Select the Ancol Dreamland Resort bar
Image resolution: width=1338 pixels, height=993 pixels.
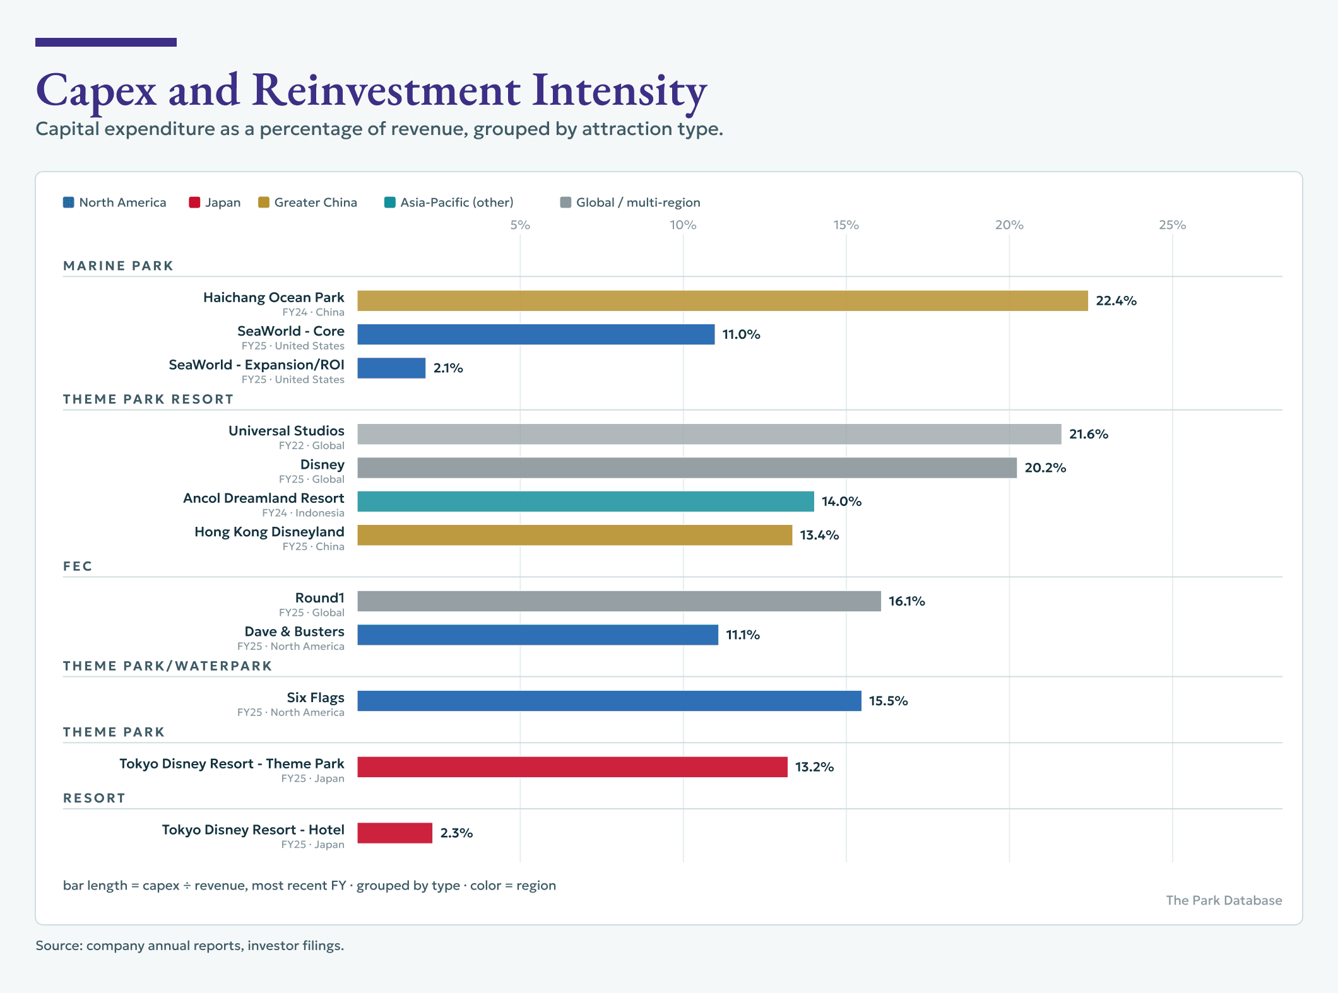586,502
